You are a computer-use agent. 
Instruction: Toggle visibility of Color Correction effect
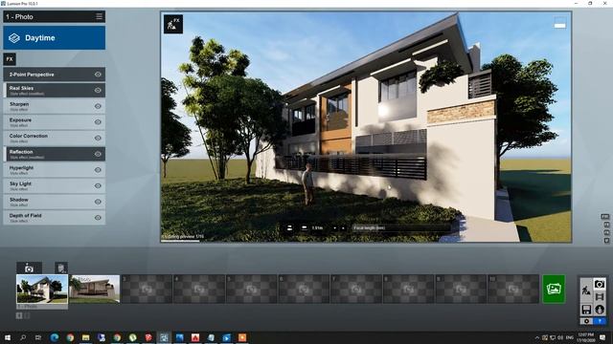(98, 138)
